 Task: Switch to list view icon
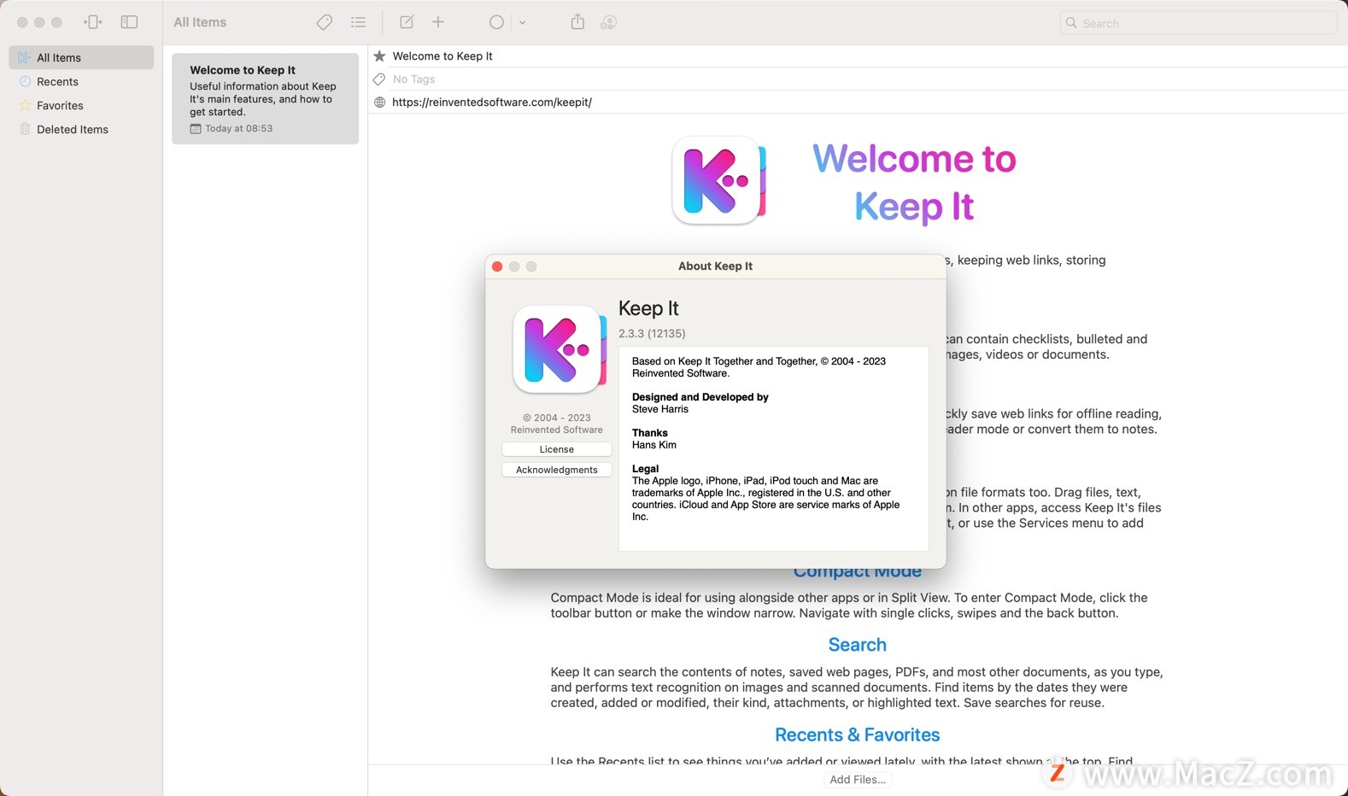[x=359, y=22]
